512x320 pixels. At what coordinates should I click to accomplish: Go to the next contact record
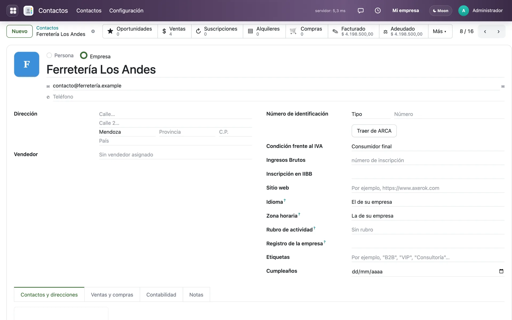(498, 31)
